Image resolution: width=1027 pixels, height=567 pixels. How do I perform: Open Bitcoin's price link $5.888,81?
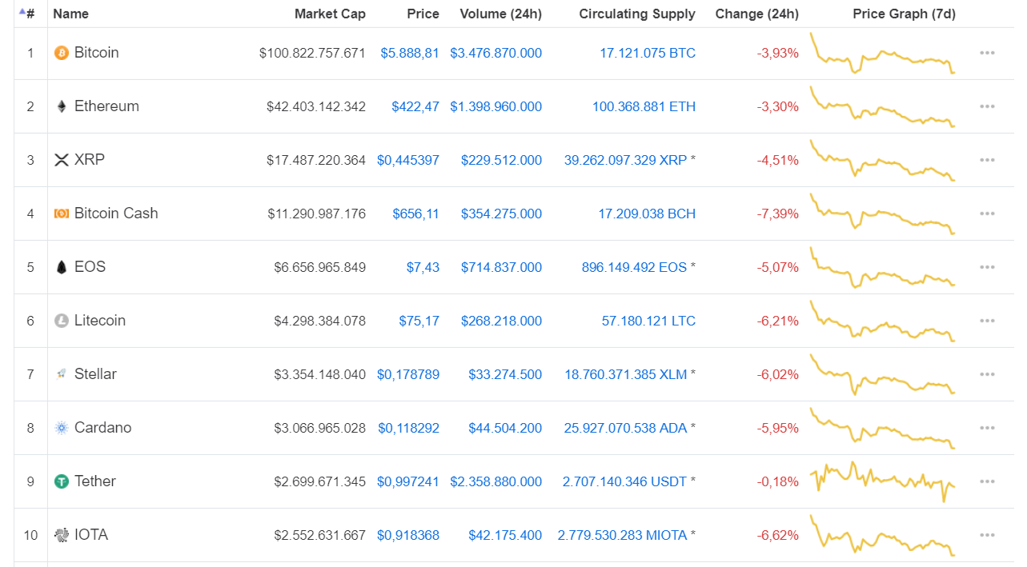[410, 53]
